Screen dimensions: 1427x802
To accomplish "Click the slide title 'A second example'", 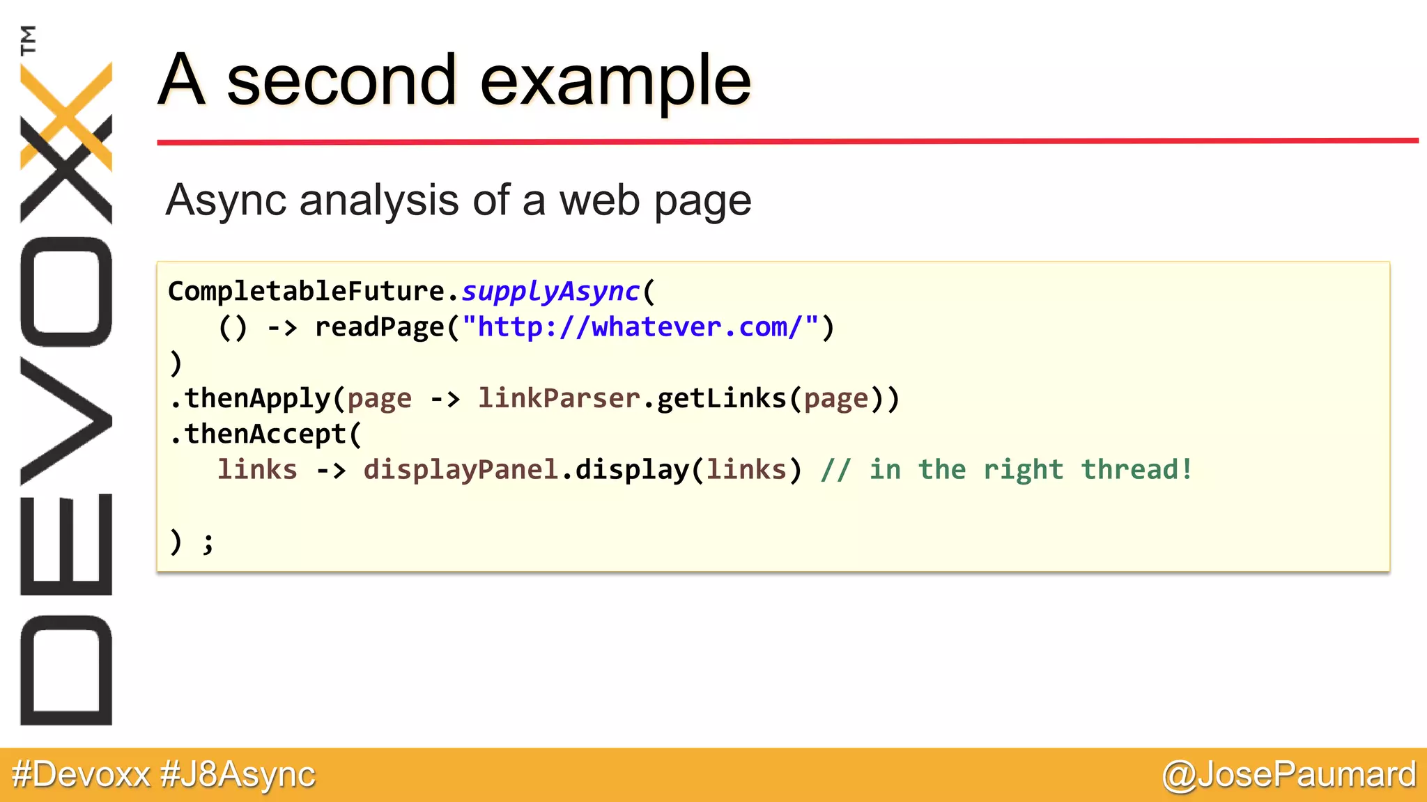I will 454,81.
